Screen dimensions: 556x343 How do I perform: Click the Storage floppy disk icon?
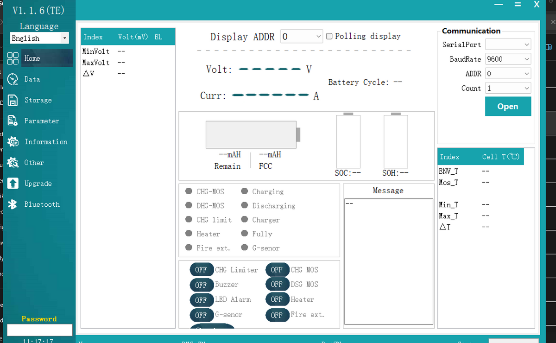[13, 100]
